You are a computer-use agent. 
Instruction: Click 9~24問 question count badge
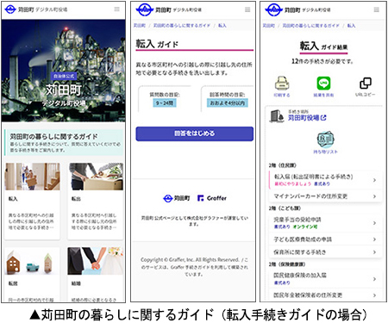[165, 103]
